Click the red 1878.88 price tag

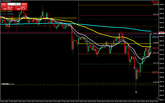tap(155, 48)
